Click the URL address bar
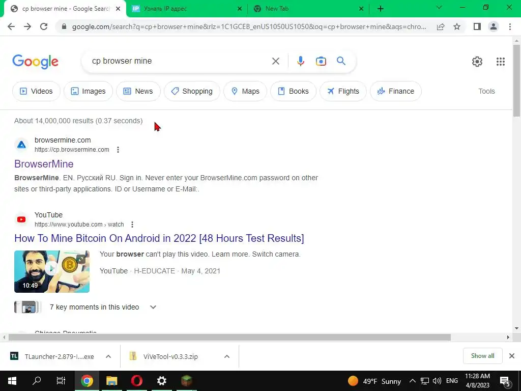 [x=249, y=26]
